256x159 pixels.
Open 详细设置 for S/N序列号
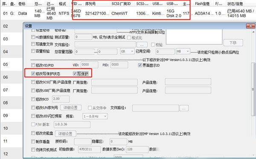click(71, 108)
